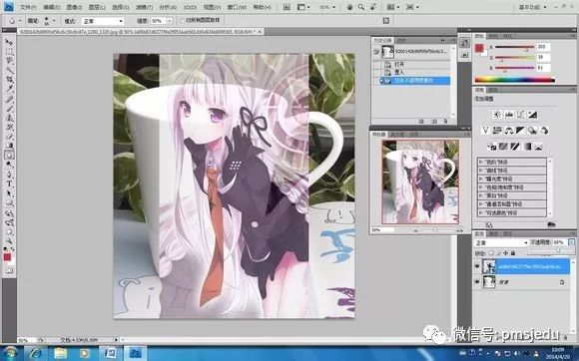The width and height of the screenshot is (579, 361).
Task: Select the Move tool in the toolbox
Action: tap(9, 42)
